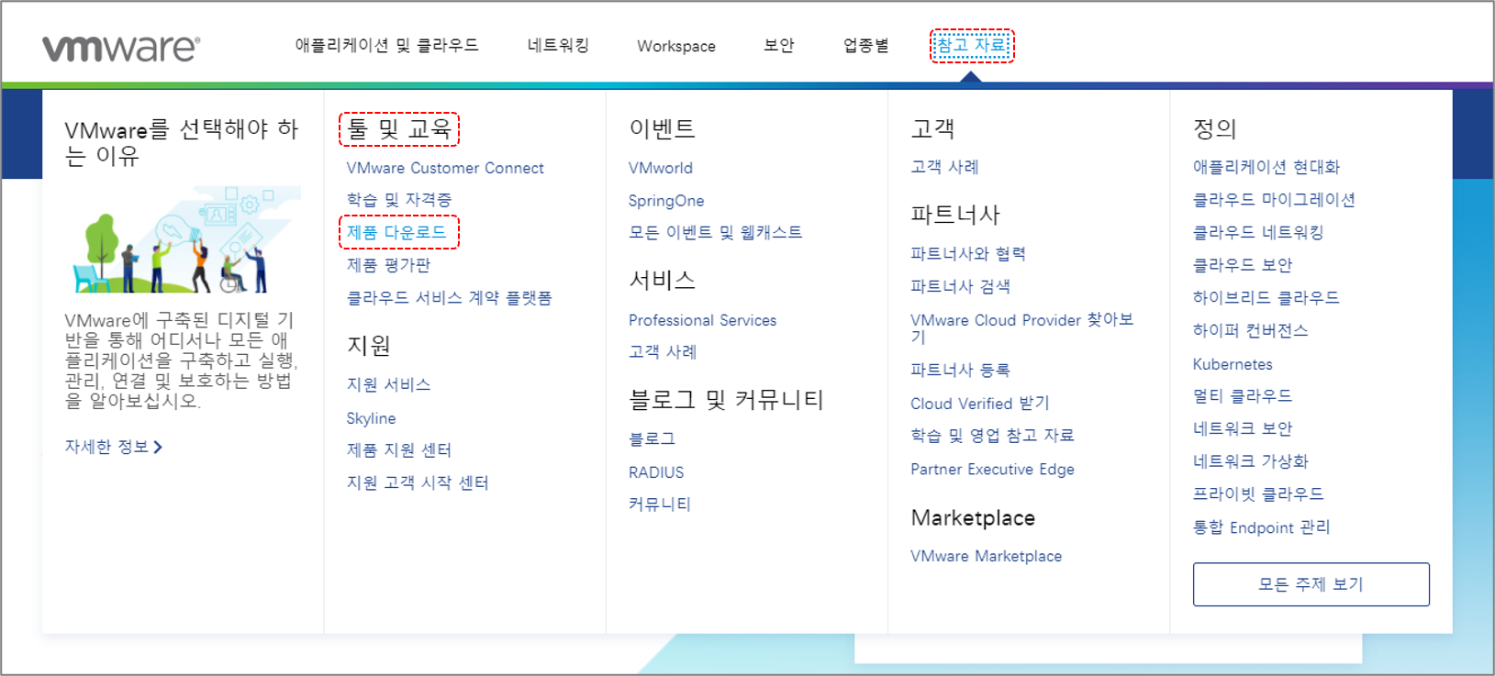Screen dimensions: 1495x676
Task: Open 클라우드 서비스 계약 플랫폼 link
Action: tap(449, 298)
